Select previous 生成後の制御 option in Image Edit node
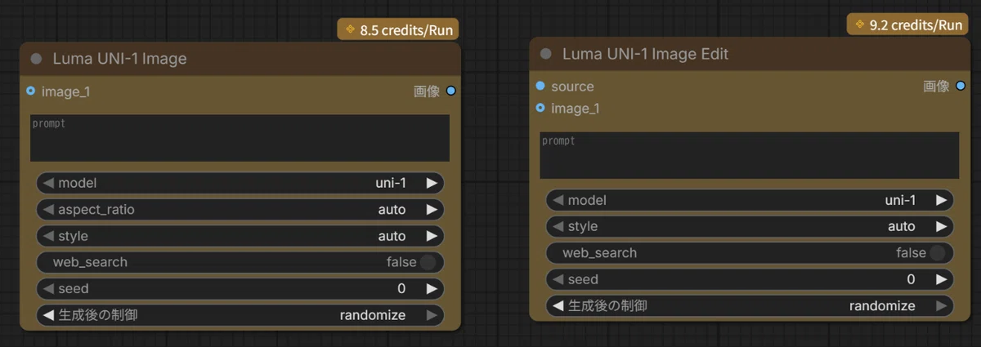Image resolution: width=981 pixels, height=347 pixels. [x=558, y=305]
